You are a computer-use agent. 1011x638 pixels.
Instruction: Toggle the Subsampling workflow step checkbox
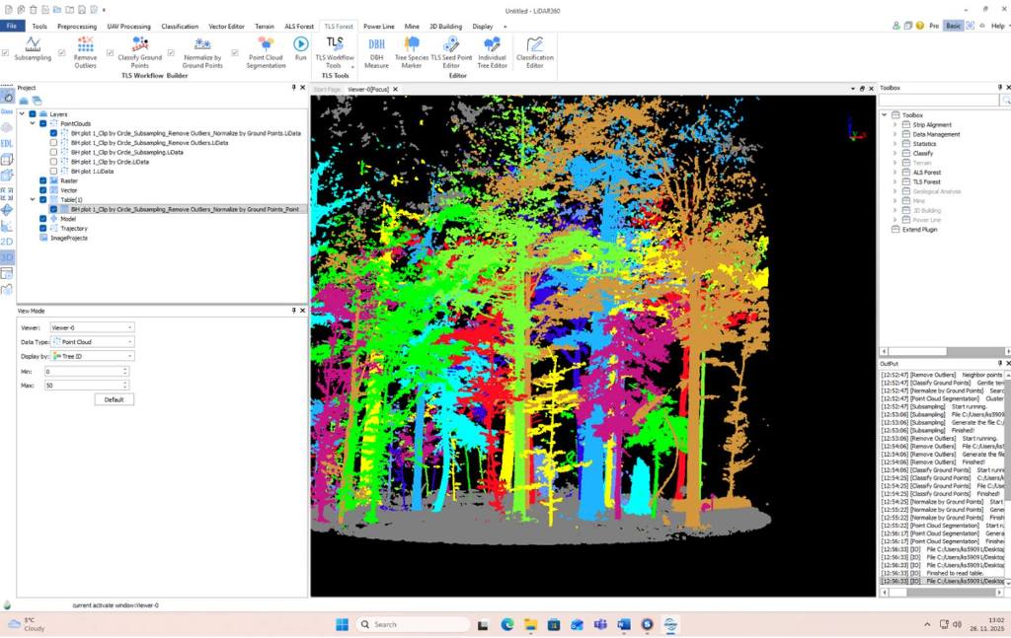[4, 52]
